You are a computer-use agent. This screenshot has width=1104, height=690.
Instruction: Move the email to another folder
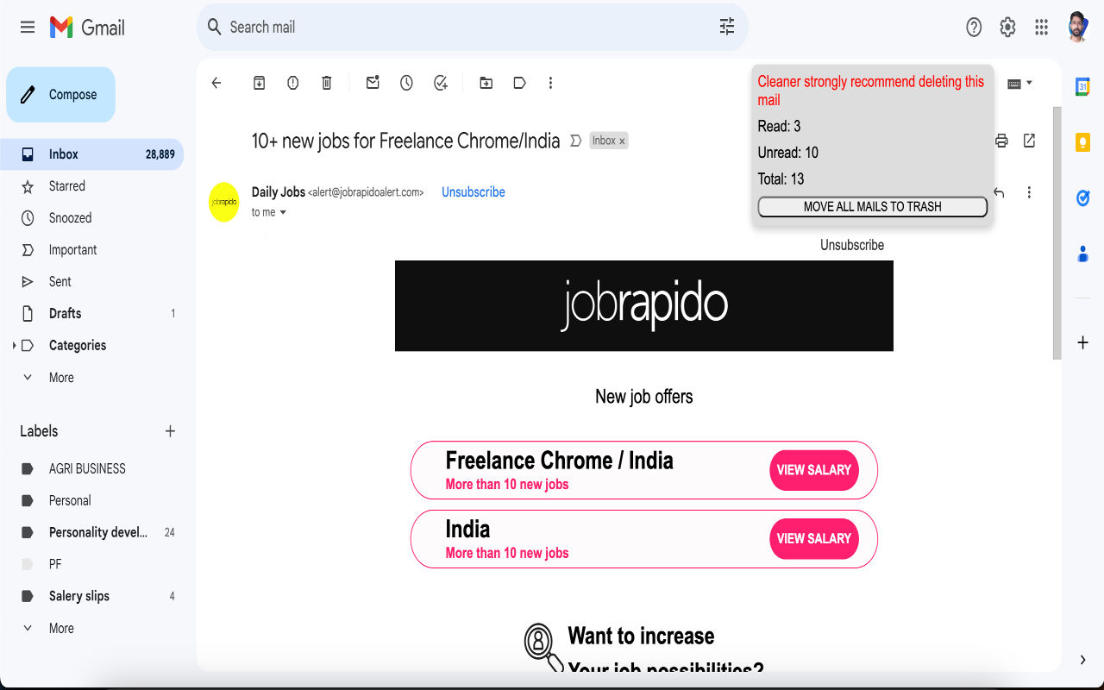[486, 82]
